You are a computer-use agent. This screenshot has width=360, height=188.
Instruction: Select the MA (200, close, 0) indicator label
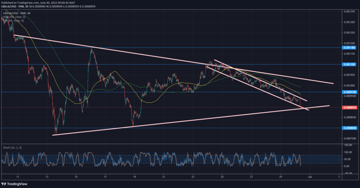click(x=14, y=17)
